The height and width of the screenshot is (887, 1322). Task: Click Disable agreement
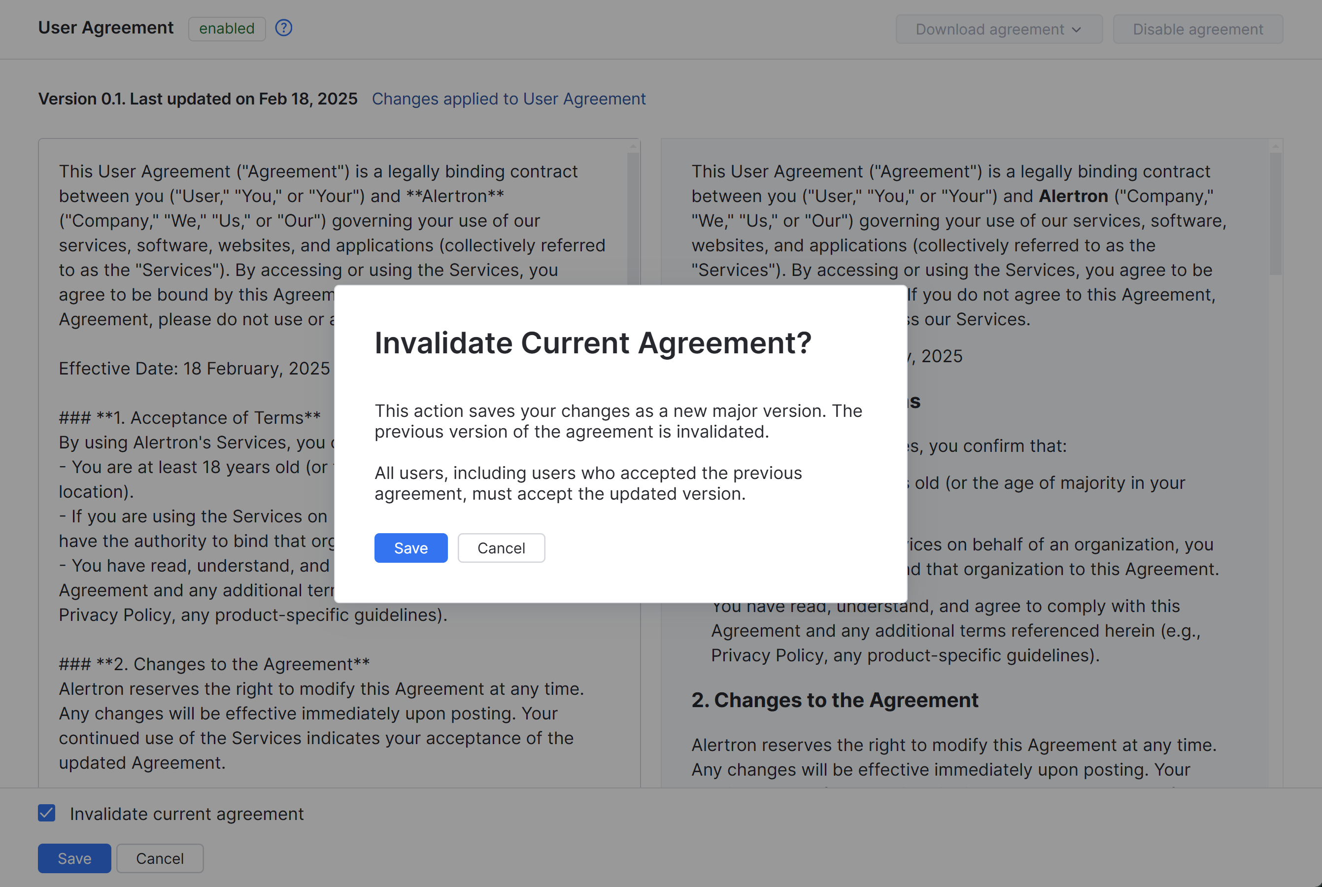[x=1197, y=30]
